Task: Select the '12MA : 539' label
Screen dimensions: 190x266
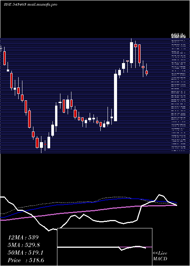Action: click(x=23, y=237)
